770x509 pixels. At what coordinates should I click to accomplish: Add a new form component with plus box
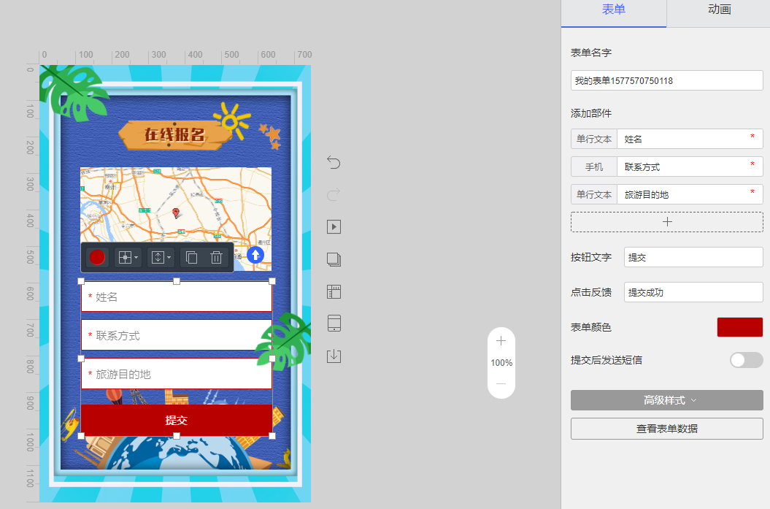click(667, 222)
